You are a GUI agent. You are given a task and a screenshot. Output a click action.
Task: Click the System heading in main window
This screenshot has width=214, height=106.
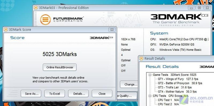coord(159,33)
